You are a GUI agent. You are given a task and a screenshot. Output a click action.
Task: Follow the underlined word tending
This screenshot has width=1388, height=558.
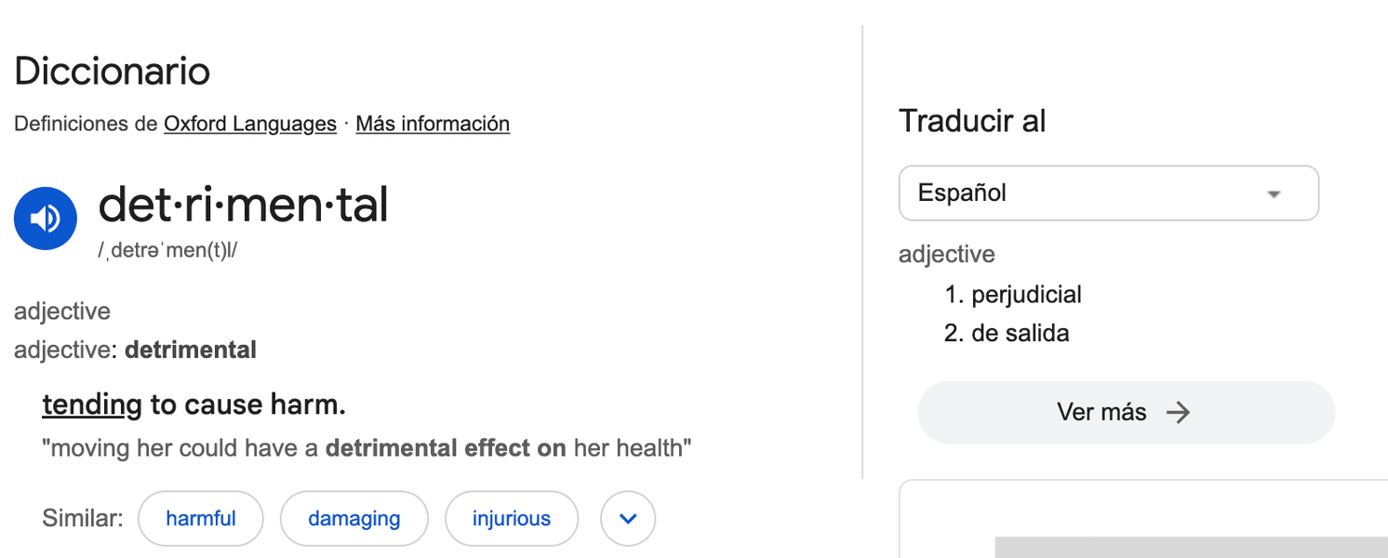[x=92, y=405]
